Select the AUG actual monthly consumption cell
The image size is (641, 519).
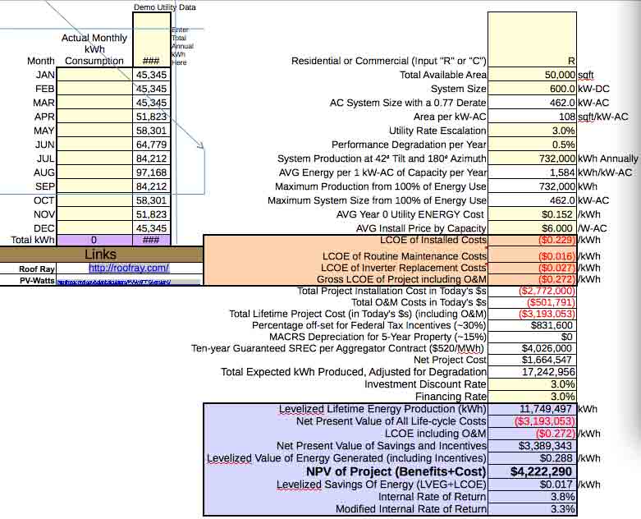[x=94, y=172]
